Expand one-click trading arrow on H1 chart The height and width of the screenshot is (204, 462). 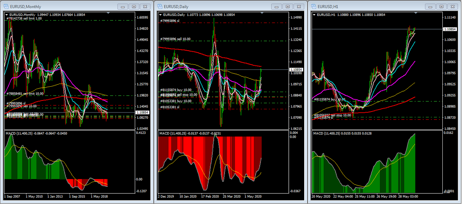(x=314, y=15)
